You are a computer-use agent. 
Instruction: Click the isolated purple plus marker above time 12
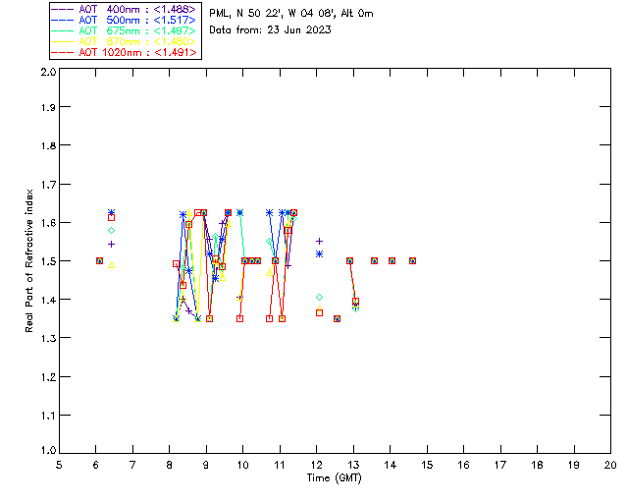tap(319, 241)
